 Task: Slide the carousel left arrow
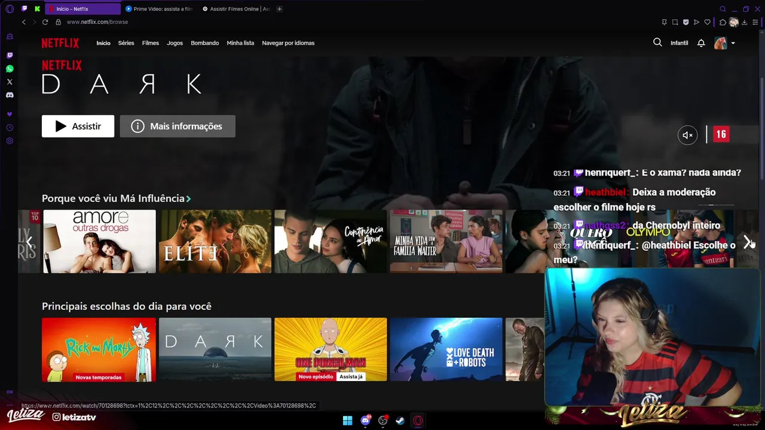[29, 241]
